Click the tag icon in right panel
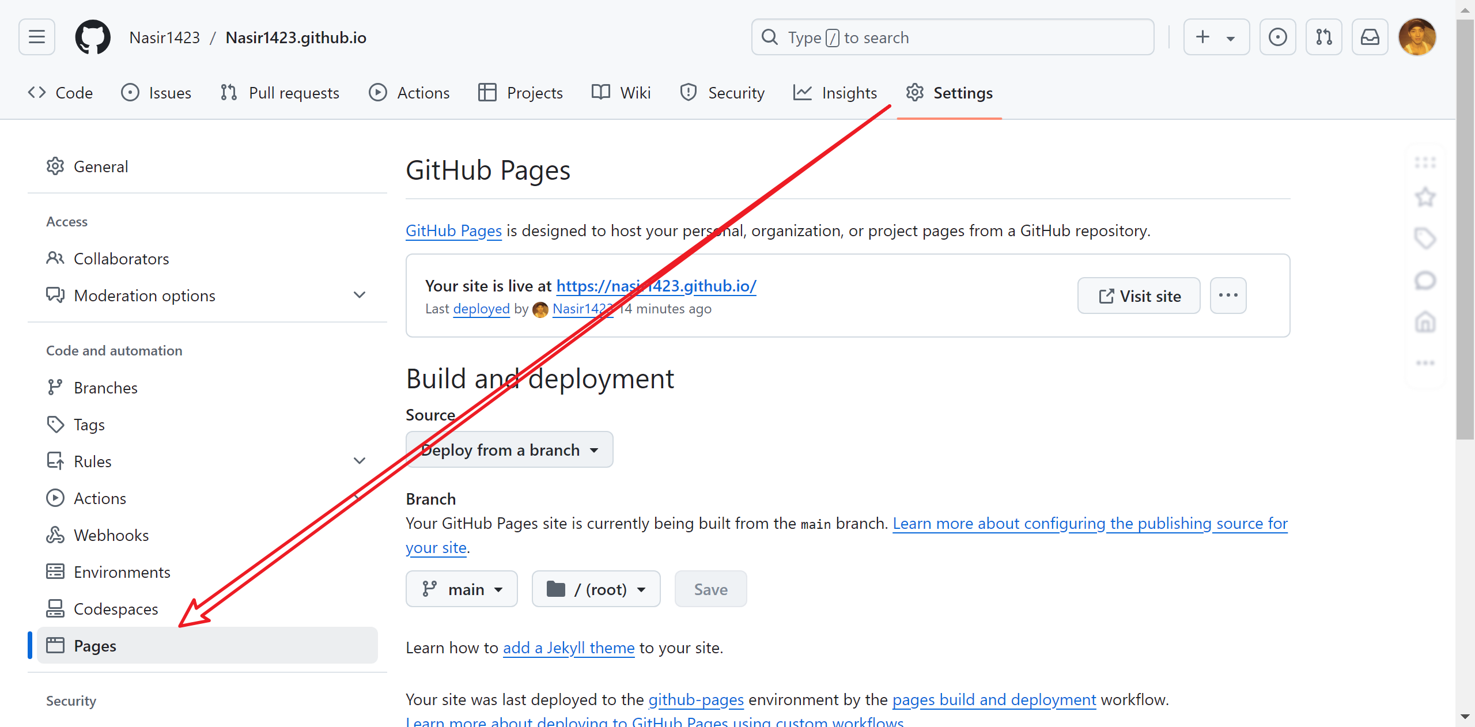This screenshot has height=727, width=1475. [1425, 238]
